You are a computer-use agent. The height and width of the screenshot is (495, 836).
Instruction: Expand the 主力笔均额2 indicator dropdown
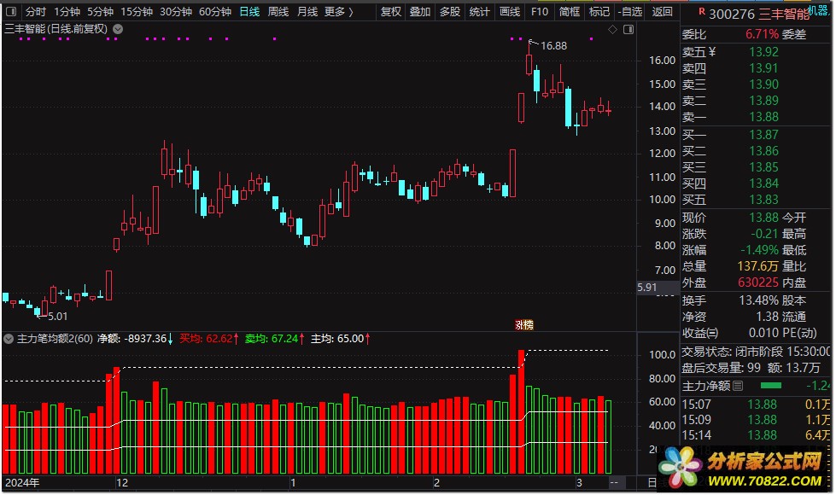(9, 339)
